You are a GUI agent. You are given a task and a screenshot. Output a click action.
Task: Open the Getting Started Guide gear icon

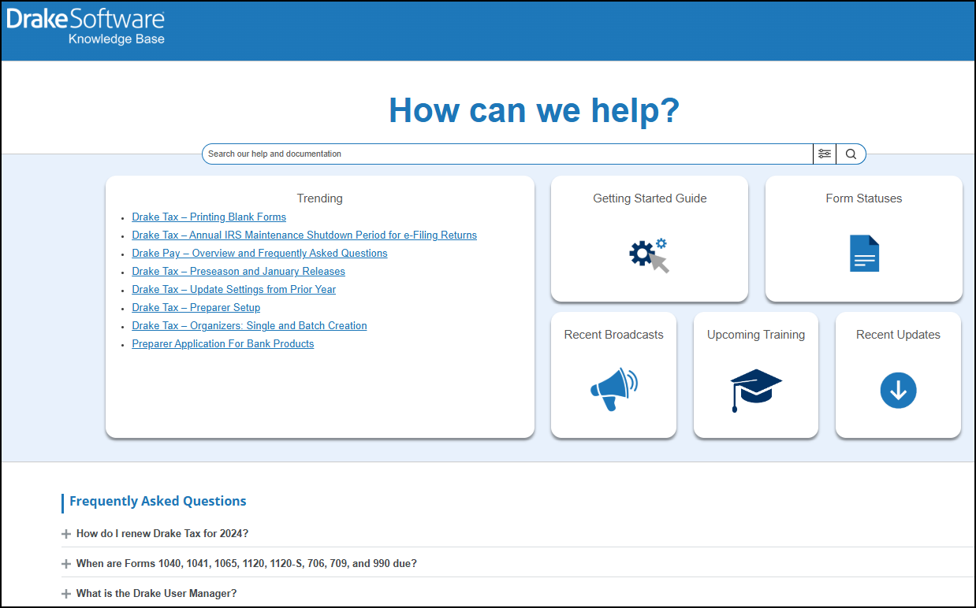649,254
